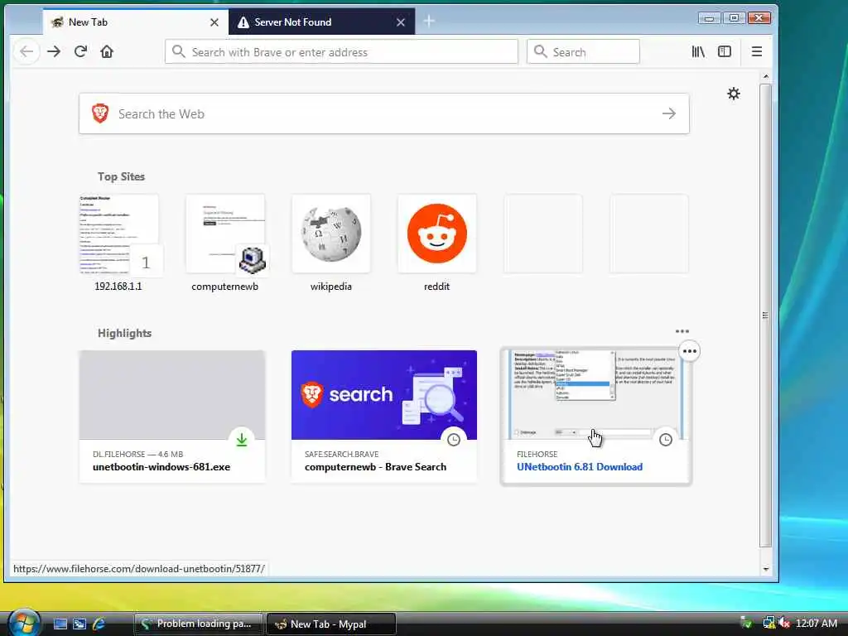Screen dimensions: 848x636
Task: Open computernewb - Brave Search highlight
Action: click(x=384, y=417)
